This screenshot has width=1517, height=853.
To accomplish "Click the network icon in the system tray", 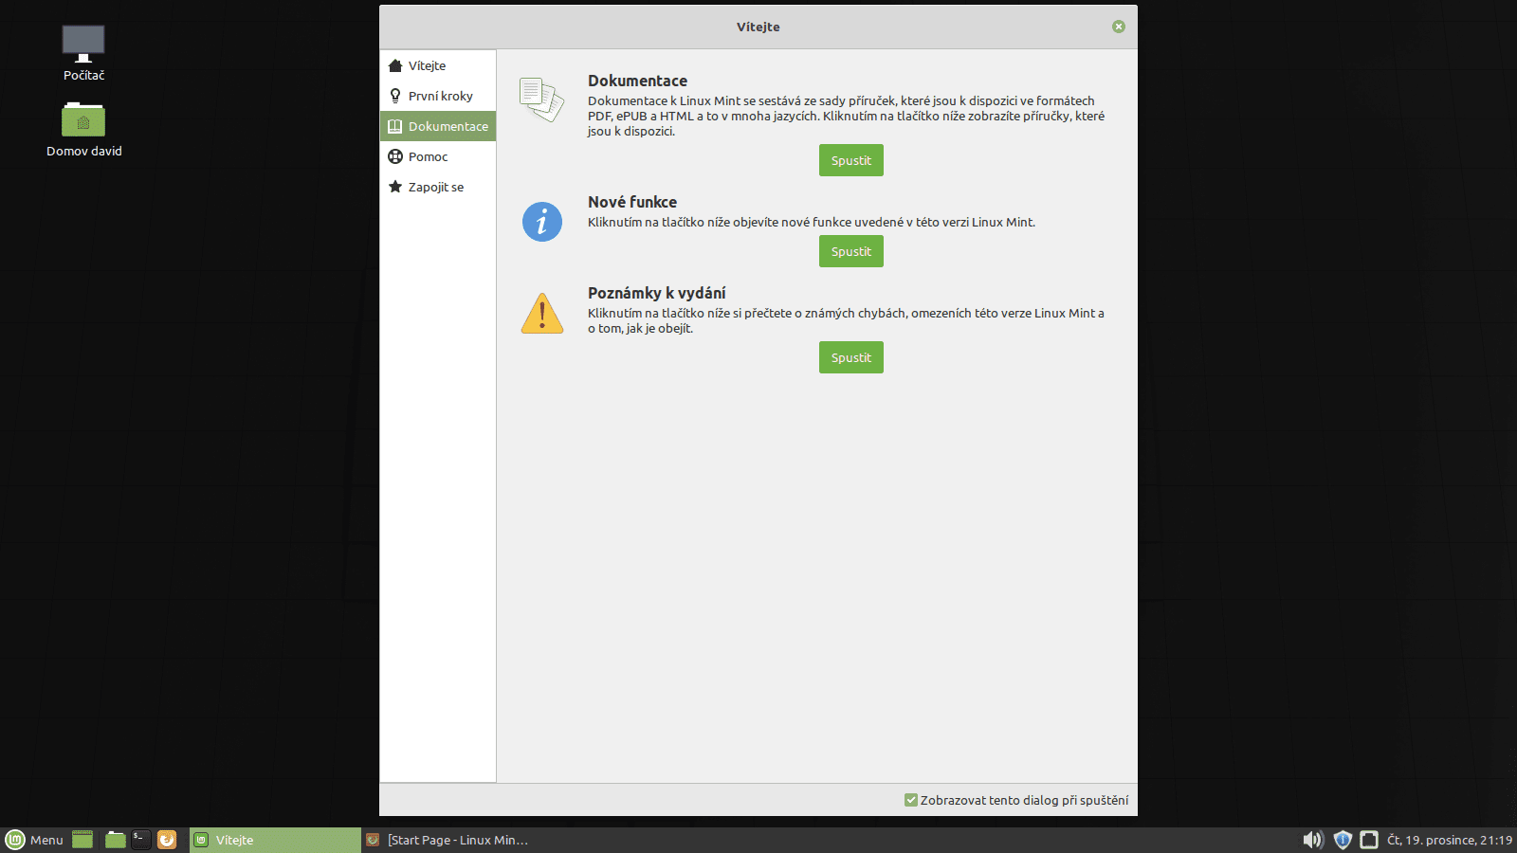I will pyautogui.click(x=1371, y=840).
